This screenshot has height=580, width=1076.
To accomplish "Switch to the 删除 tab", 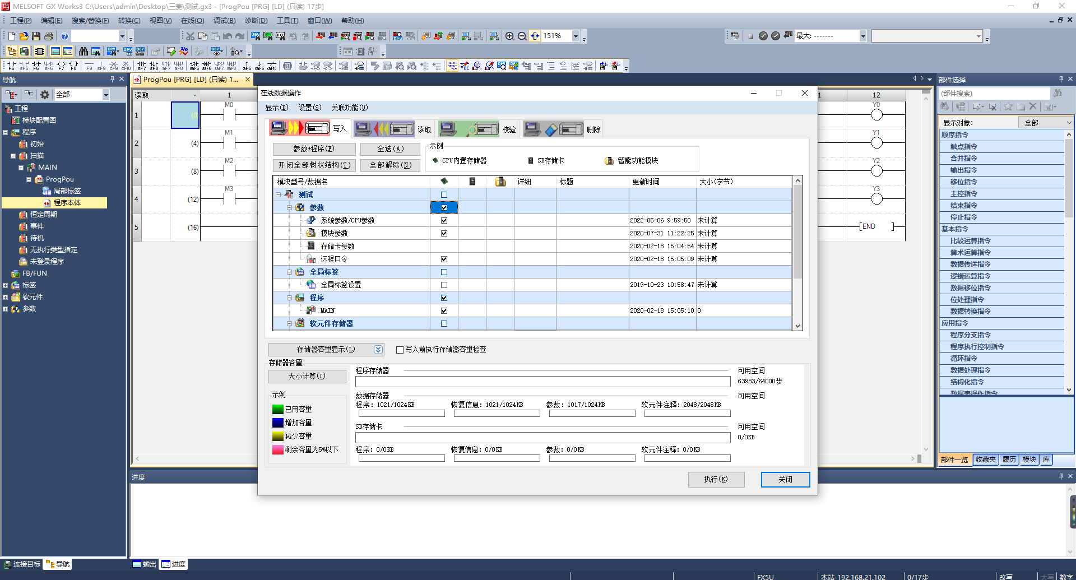I will 562,129.
